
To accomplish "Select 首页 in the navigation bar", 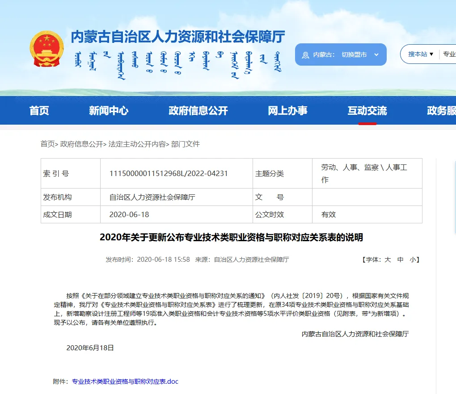I will tap(39, 110).
